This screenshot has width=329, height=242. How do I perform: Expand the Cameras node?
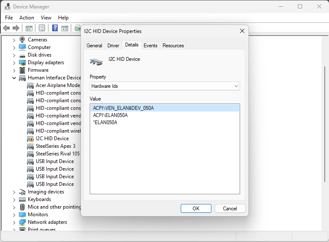tap(14, 40)
